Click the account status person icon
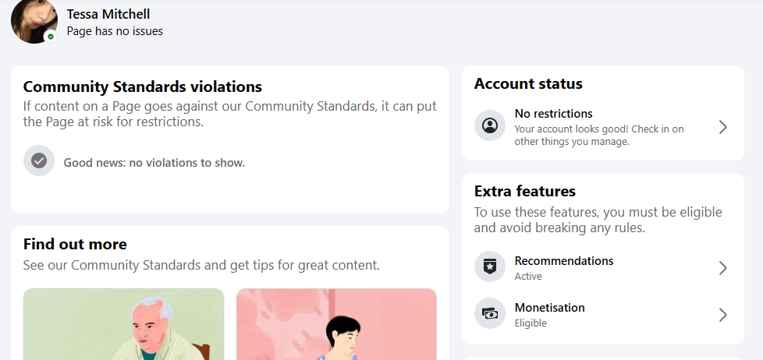This screenshot has width=763, height=360. coord(490,125)
